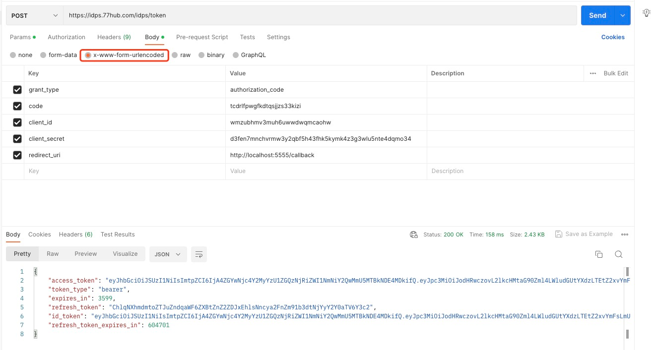Open the three-dot menu beside Bulk Edit
Image resolution: width=655 pixels, height=350 pixels.
(592, 73)
